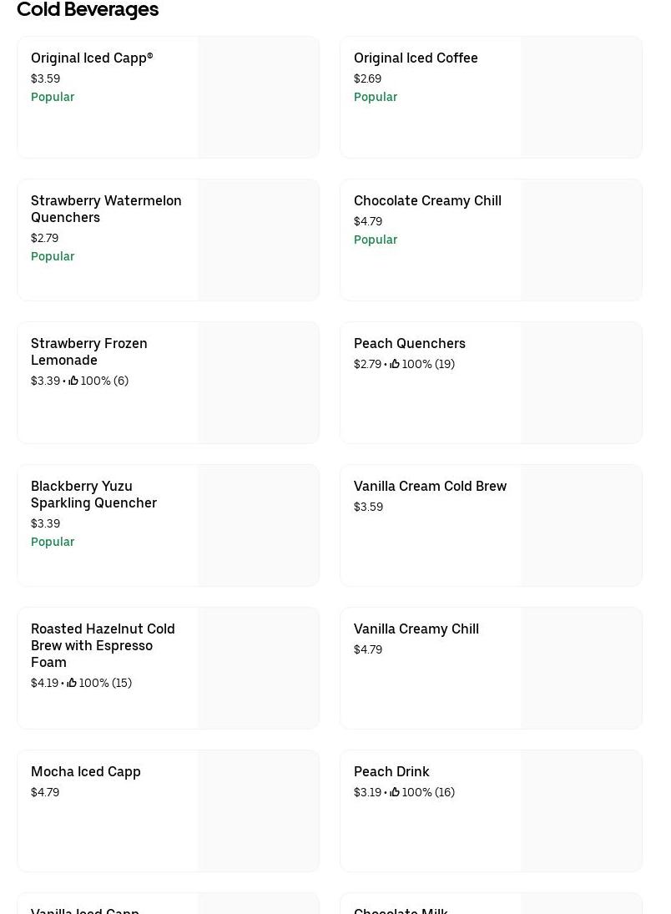Click the Cold Beverages section heading
This screenshot has width=671, height=914.
88,10
